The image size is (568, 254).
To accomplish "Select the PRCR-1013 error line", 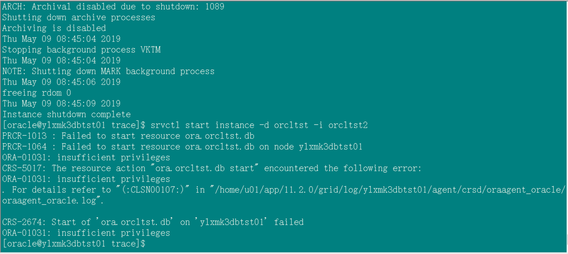I will coord(128,136).
